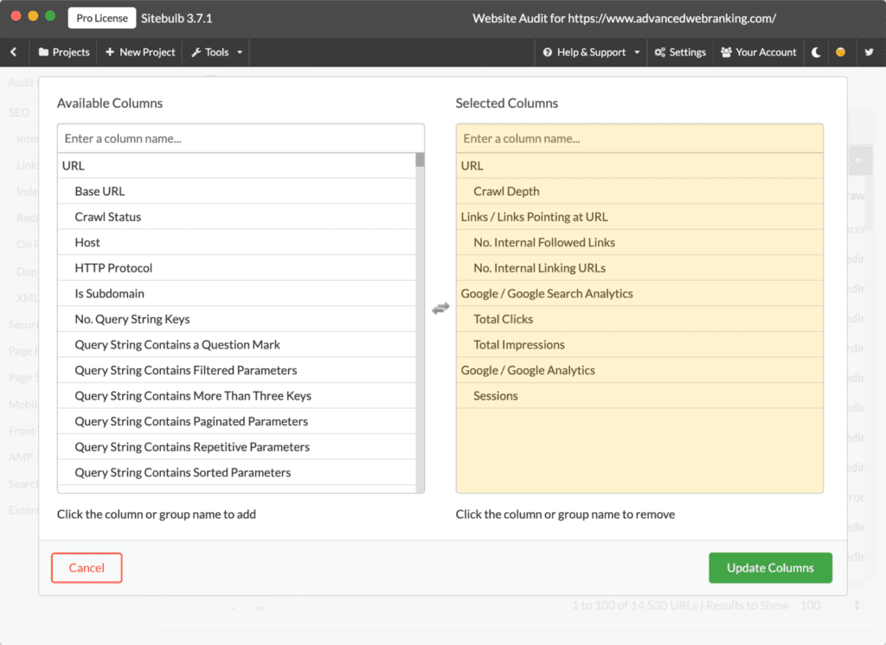Remove Links / Links Pointing at URL group
This screenshot has width=886, height=645.
click(639, 217)
